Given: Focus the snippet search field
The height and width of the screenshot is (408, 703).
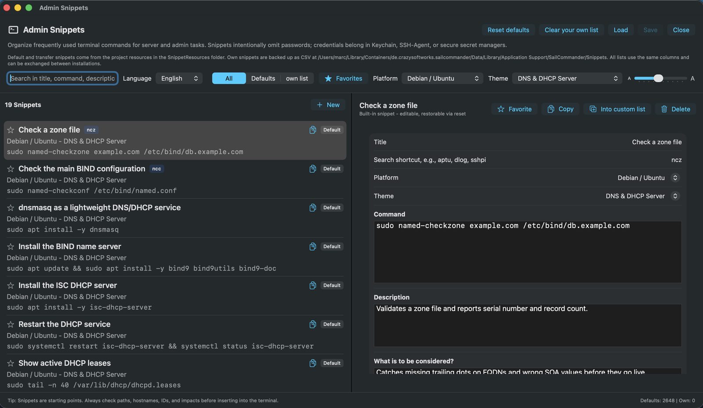Looking at the screenshot, I should [62, 78].
